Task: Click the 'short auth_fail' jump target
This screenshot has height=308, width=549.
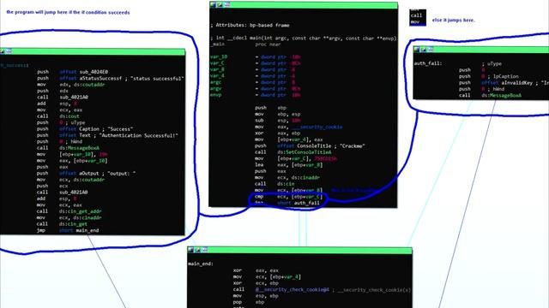Action: (299, 203)
